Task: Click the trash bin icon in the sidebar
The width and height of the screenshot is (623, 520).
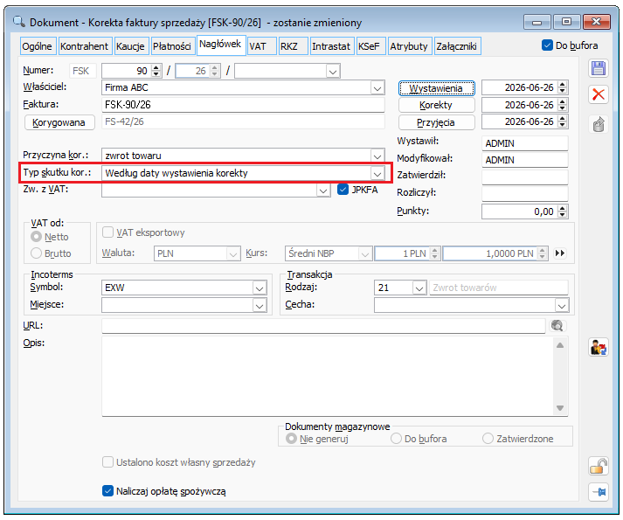Action: [x=599, y=125]
